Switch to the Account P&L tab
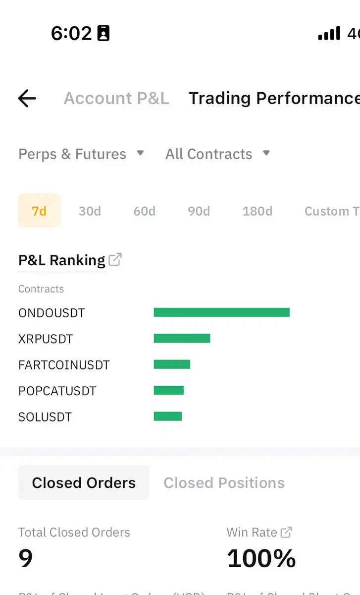This screenshot has width=360, height=595. (x=116, y=98)
